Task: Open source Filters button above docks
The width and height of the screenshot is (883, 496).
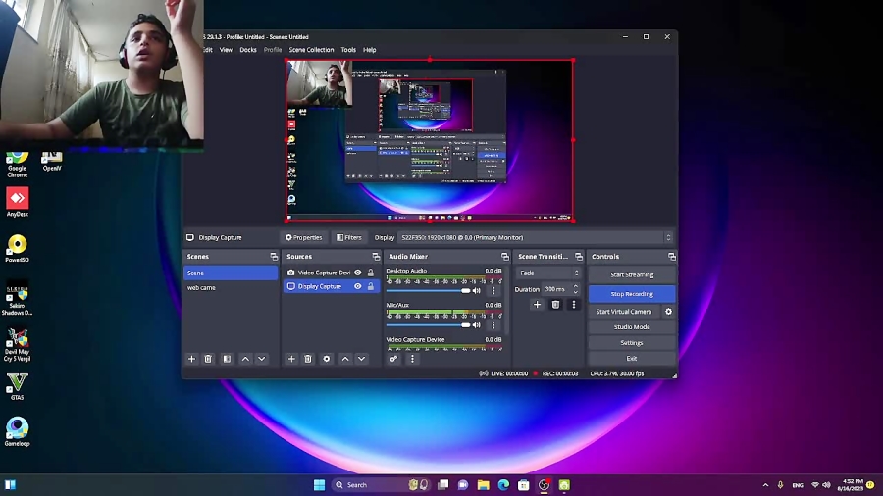Action: pyautogui.click(x=349, y=238)
